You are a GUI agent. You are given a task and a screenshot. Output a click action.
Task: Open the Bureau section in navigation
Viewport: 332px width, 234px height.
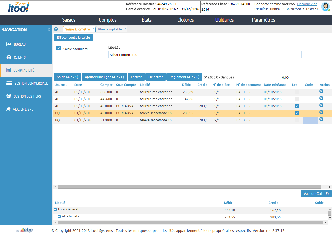tap(18, 44)
